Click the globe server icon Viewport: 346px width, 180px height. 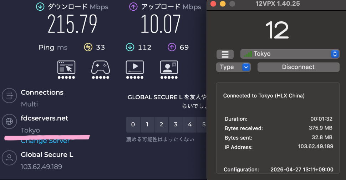(x=9, y=121)
